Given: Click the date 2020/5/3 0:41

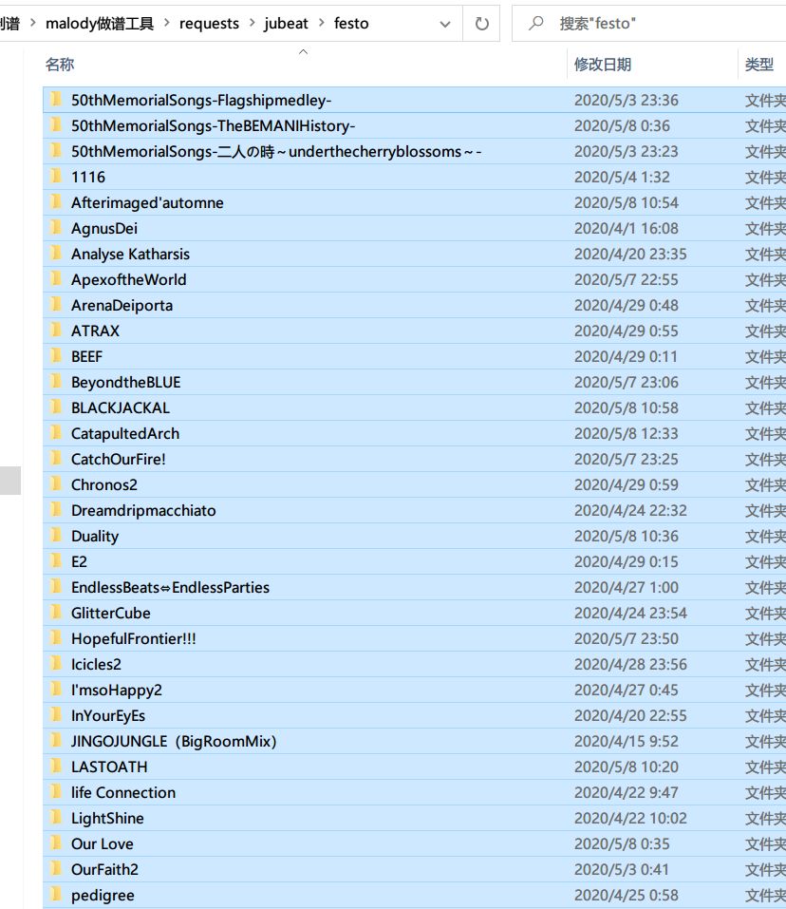Looking at the screenshot, I should pyautogui.click(x=622, y=869).
